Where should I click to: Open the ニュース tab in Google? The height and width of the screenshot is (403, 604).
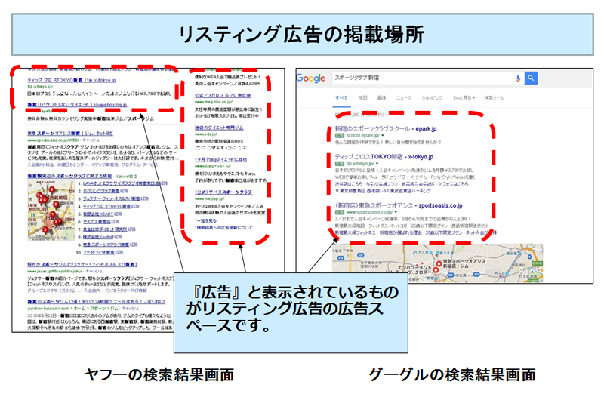404,98
